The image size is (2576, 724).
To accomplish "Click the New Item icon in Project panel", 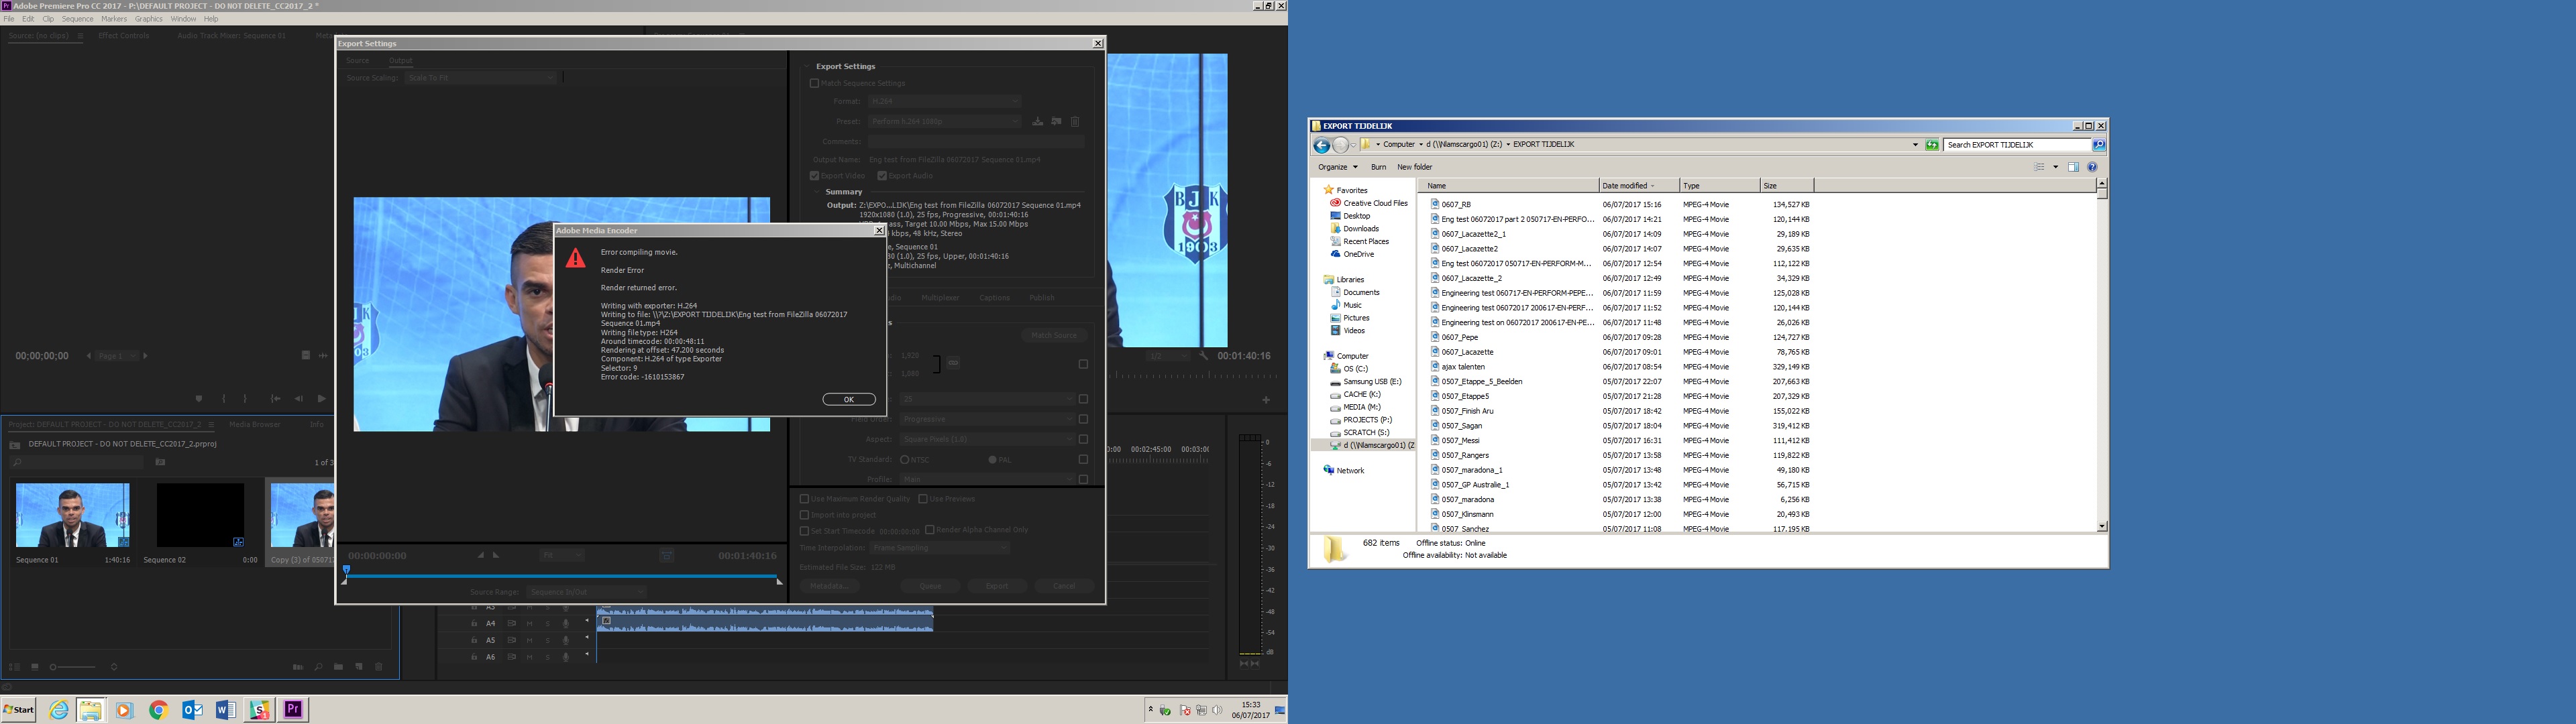I will pyautogui.click(x=359, y=667).
